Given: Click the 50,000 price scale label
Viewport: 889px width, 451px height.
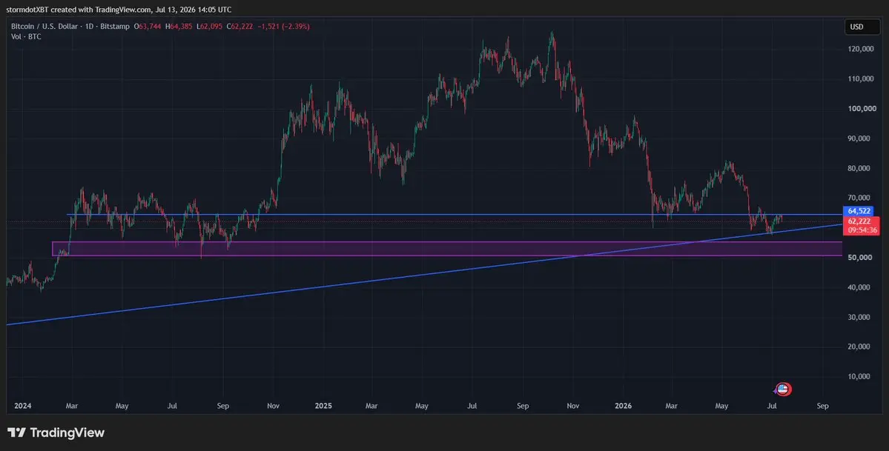Looking at the screenshot, I should tap(861, 258).
